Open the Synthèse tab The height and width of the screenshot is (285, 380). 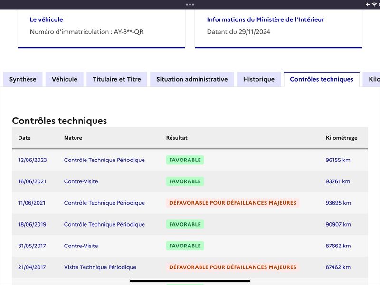pos(23,79)
